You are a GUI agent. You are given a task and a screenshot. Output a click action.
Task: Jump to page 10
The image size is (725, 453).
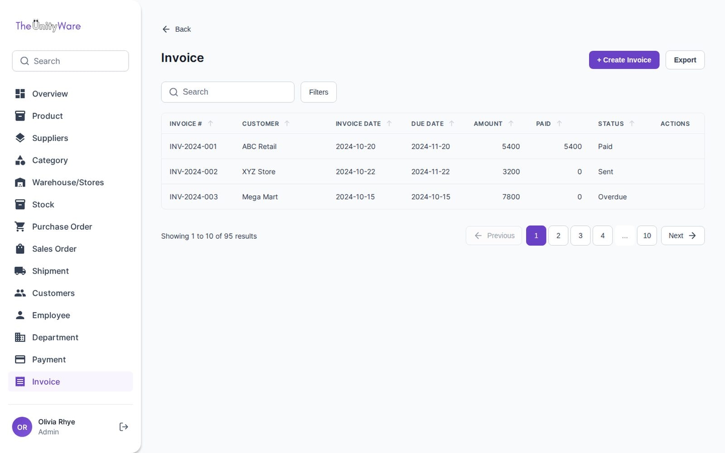click(x=647, y=236)
